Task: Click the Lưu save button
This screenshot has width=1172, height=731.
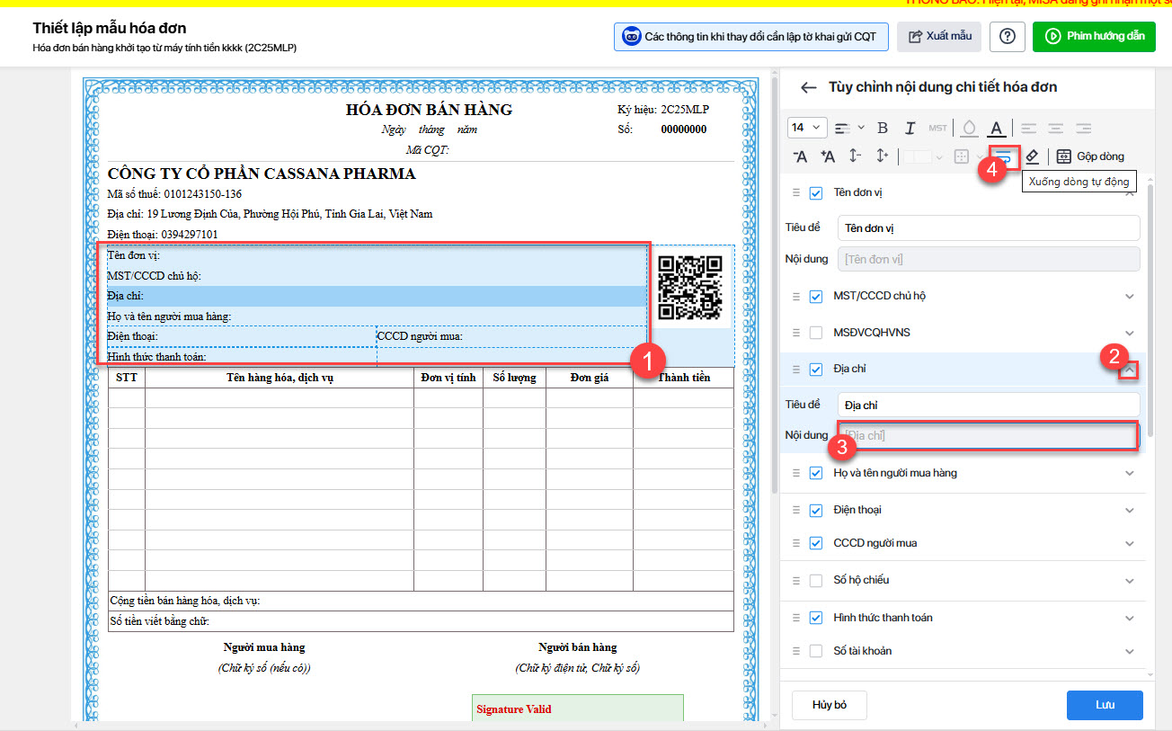Action: (1105, 705)
